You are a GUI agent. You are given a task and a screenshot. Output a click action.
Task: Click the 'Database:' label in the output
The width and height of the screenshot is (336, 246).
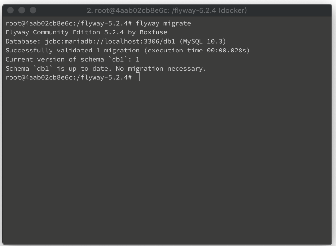point(23,41)
